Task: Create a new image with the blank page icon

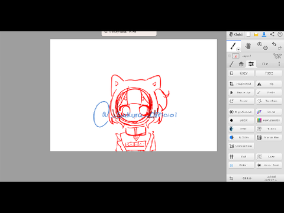Action: tap(248, 34)
